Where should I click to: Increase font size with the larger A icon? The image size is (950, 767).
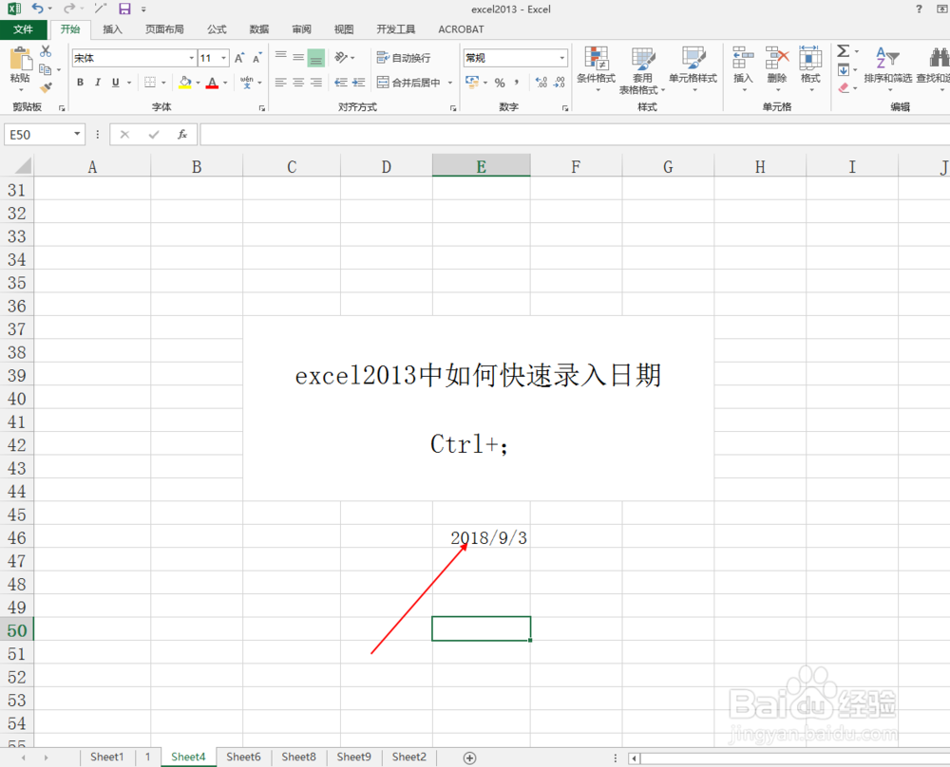[239, 58]
